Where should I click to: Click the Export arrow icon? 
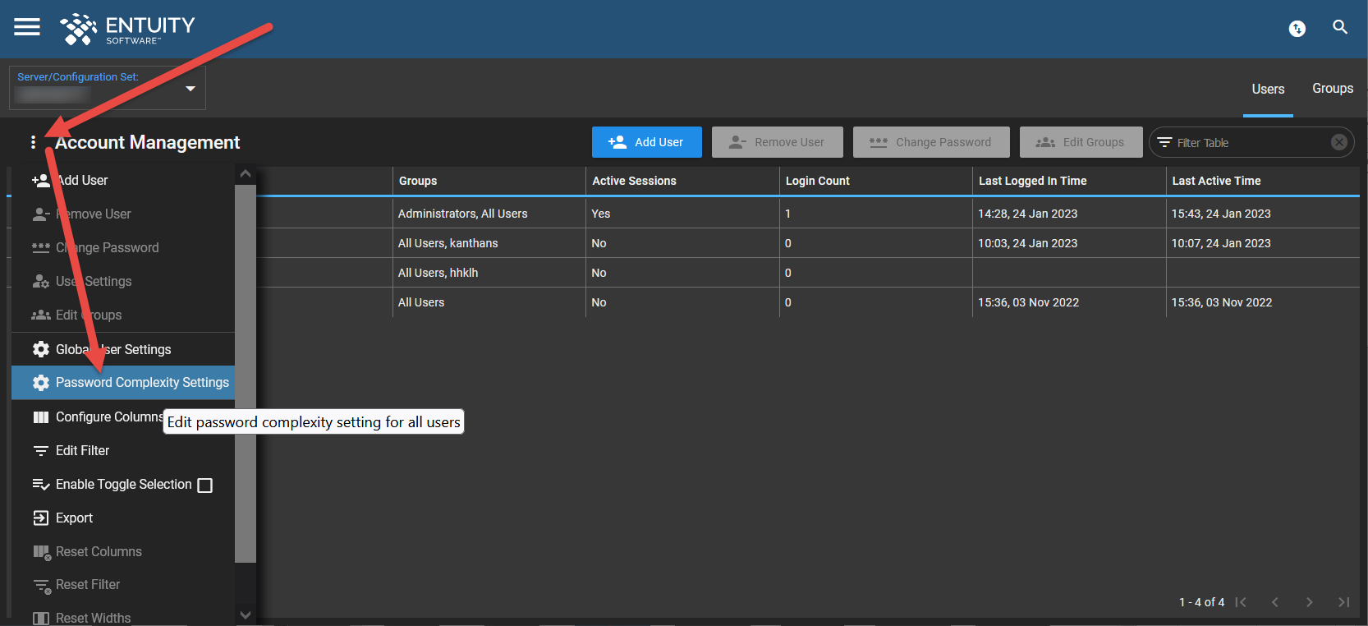(41, 518)
